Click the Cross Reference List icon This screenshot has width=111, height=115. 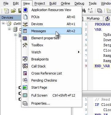click(x=25, y=73)
